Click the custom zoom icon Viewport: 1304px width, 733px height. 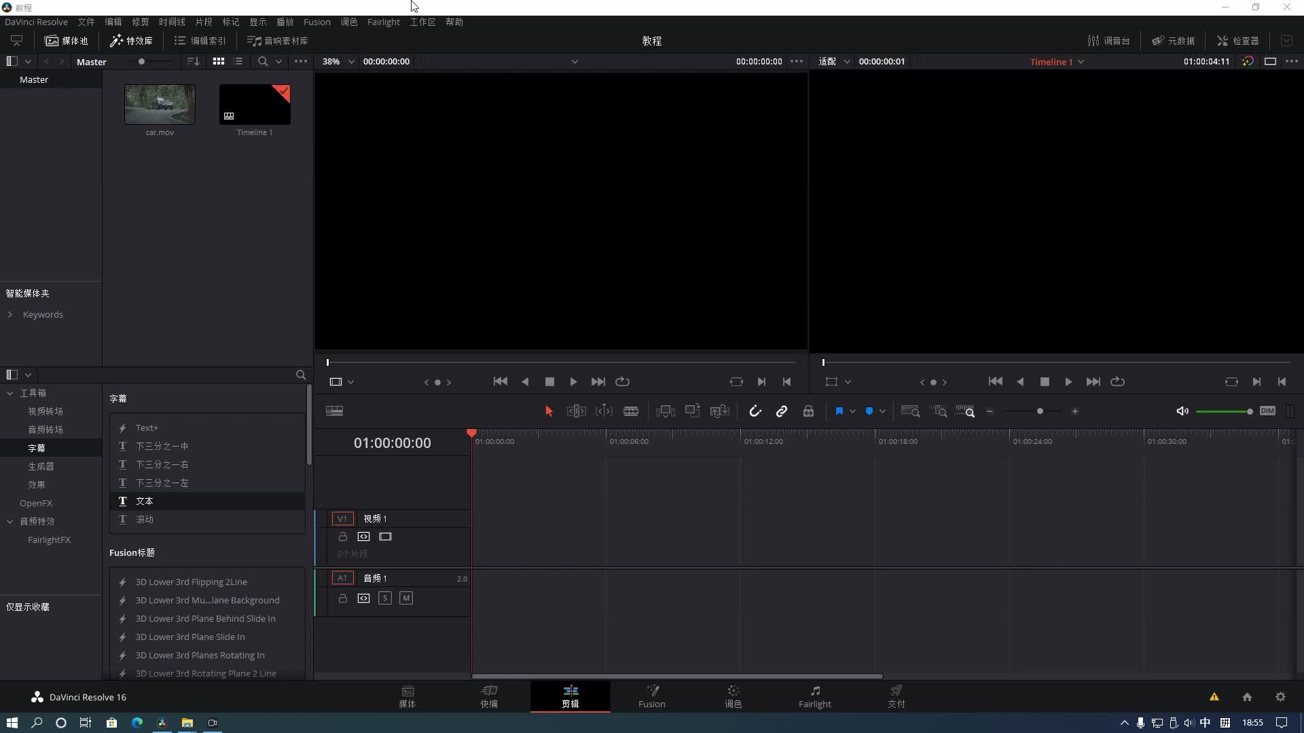[x=965, y=411]
